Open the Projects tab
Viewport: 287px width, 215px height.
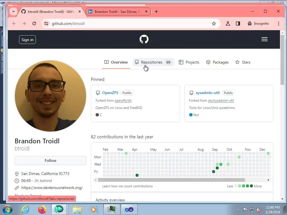(x=189, y=62)
